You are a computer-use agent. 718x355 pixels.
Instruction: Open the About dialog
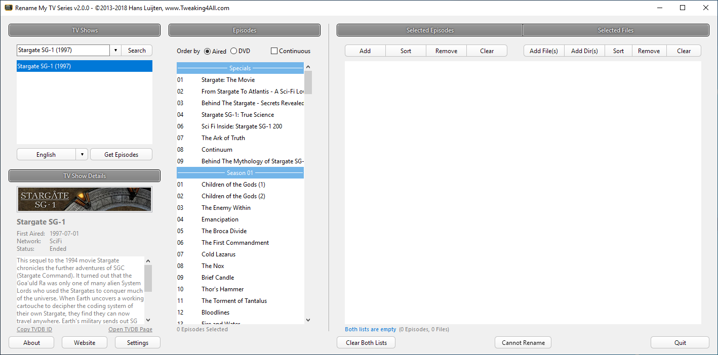click(32, 343)
